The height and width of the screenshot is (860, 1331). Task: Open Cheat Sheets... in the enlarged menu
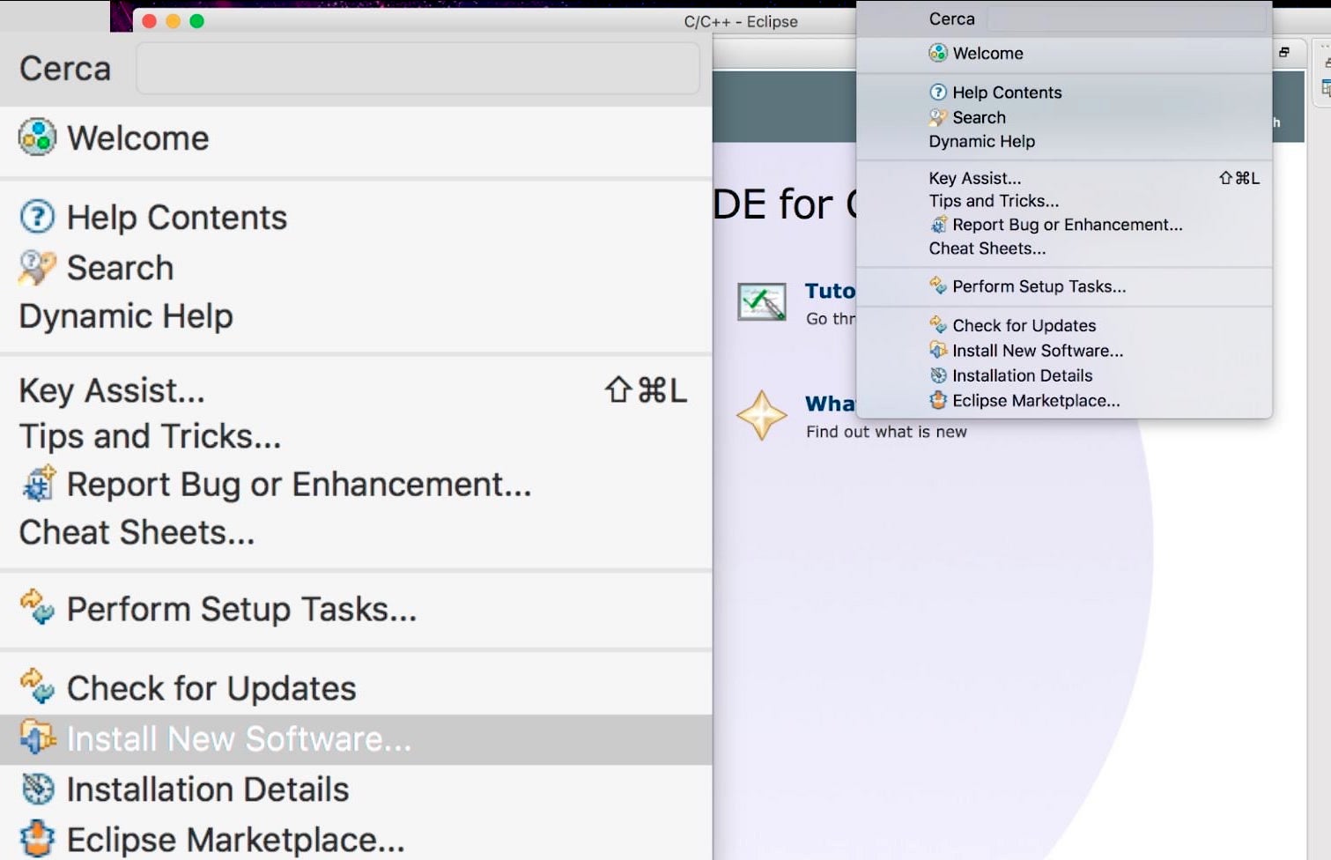tap(137, 532)
